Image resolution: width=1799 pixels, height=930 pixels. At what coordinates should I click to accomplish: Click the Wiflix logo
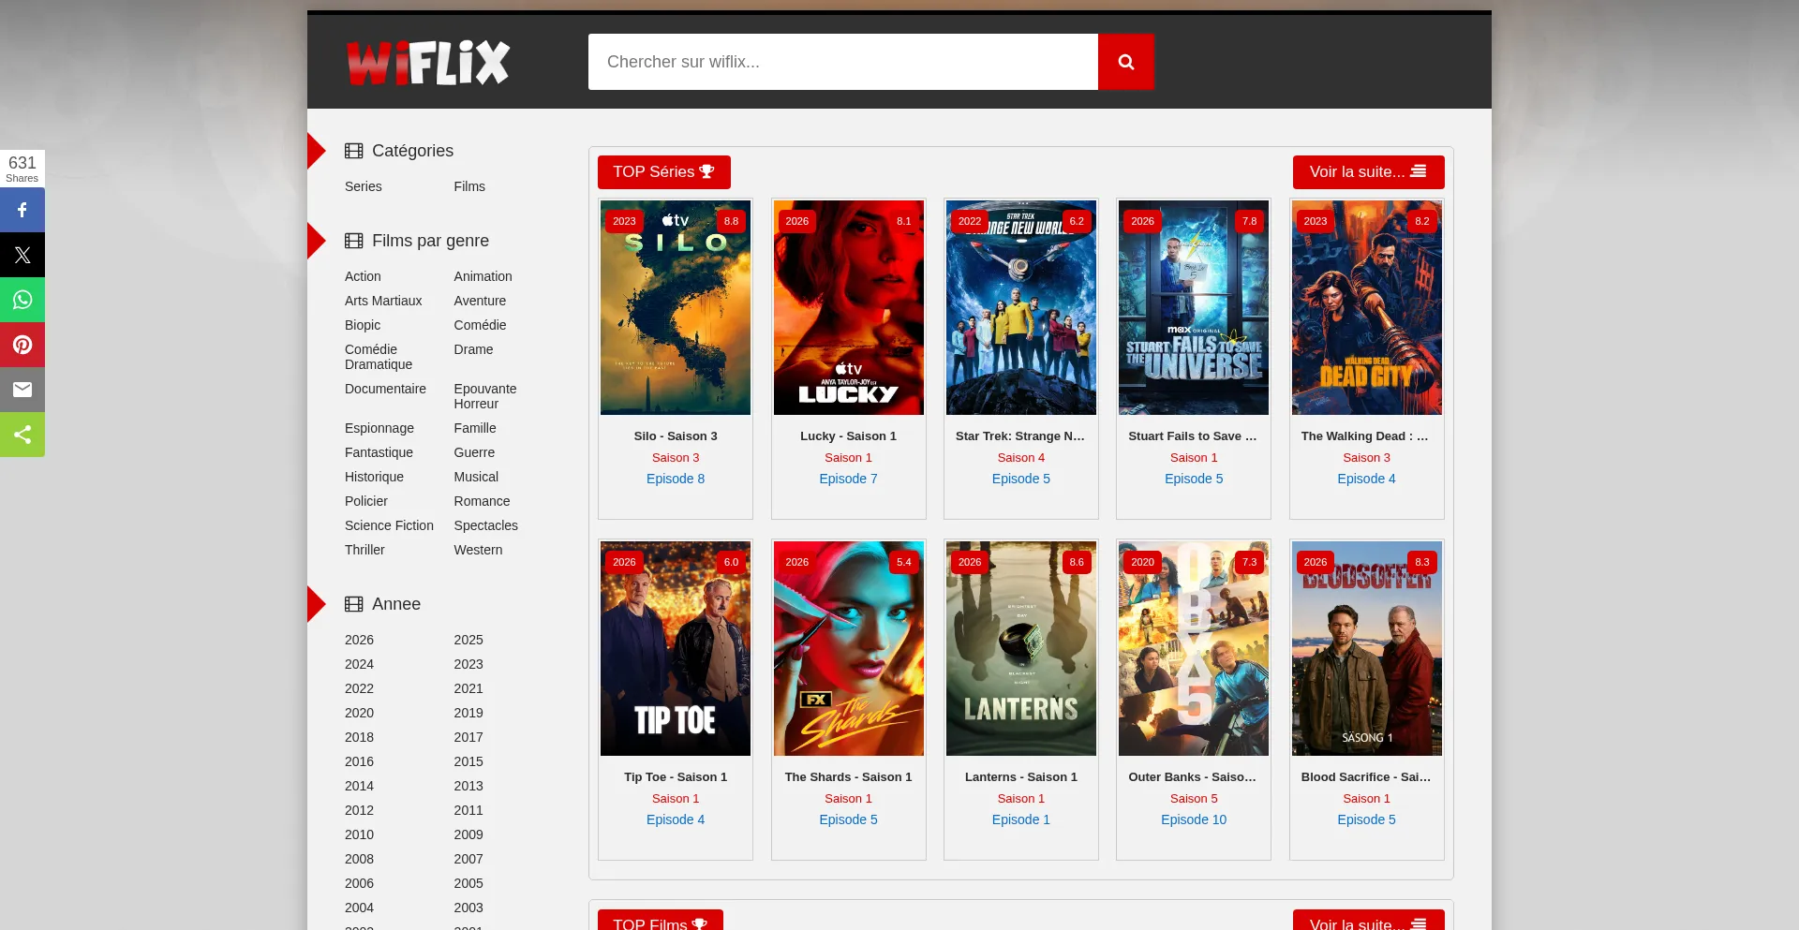click(x=428, y=62)
